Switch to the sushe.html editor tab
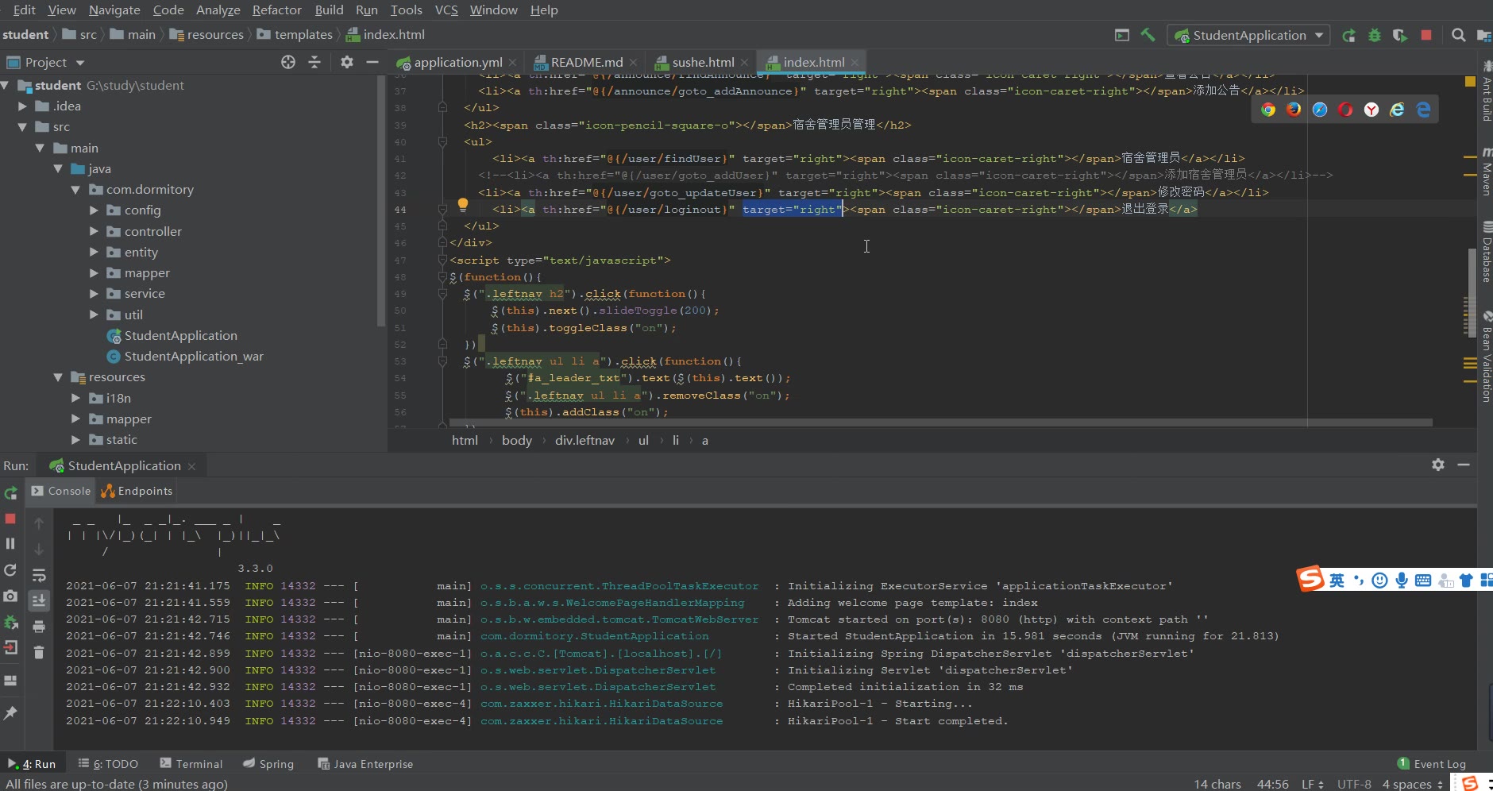Screen dimensions: 1493x791 point(702,62)
